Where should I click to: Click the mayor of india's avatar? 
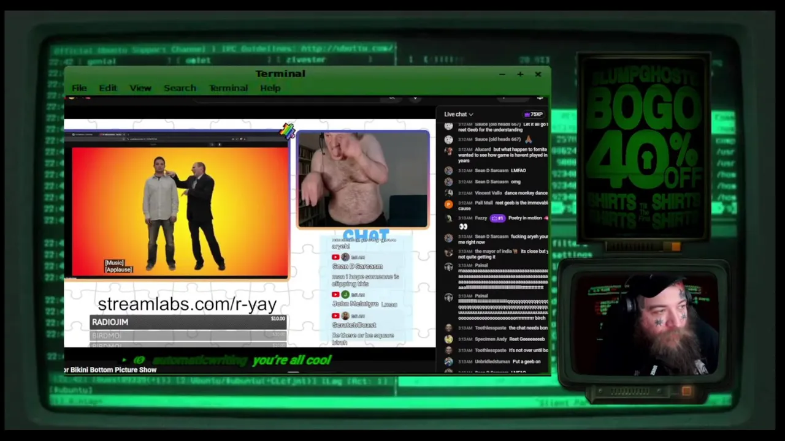[x=448, y=252]
